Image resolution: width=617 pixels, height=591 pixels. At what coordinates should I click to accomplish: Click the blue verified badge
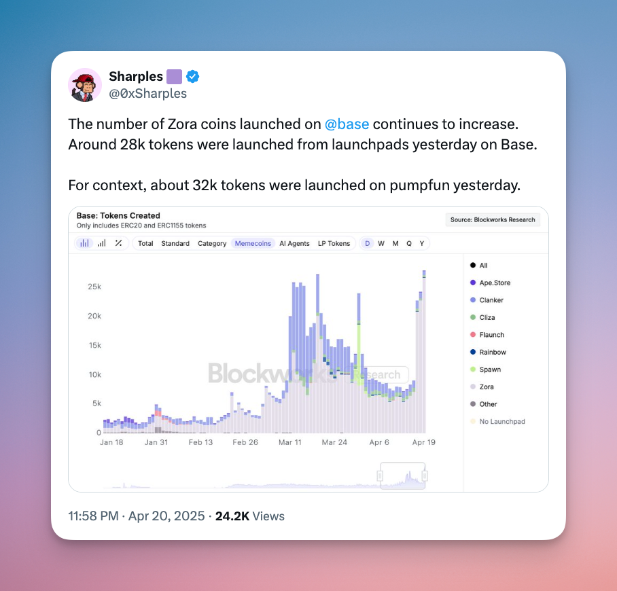click(x=193, y=76)
